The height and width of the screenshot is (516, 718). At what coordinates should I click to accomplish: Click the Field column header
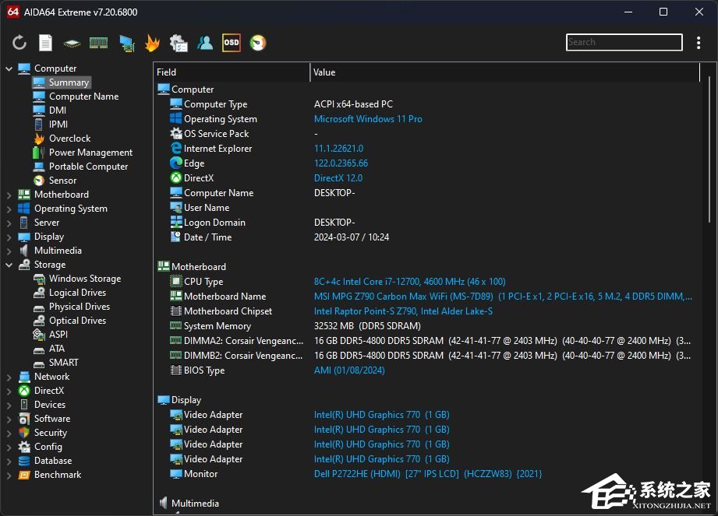coord(232,72)
